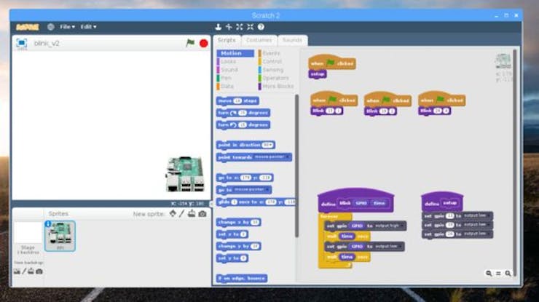Viewport: 539px width, 302px height.
Task: Switch to the Sounds tab
Action: pyautogui.click(x=293, y=40)
